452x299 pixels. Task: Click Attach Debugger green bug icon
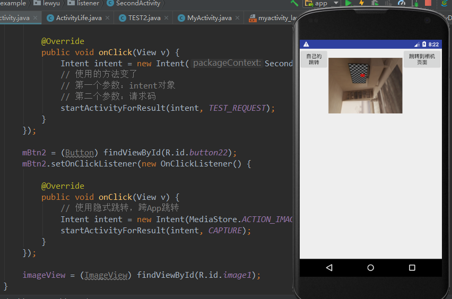(x=416, y=4)
